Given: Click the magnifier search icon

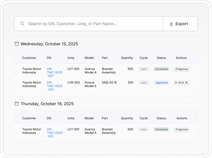Looking at the screenshot, I should pos(22,24).
